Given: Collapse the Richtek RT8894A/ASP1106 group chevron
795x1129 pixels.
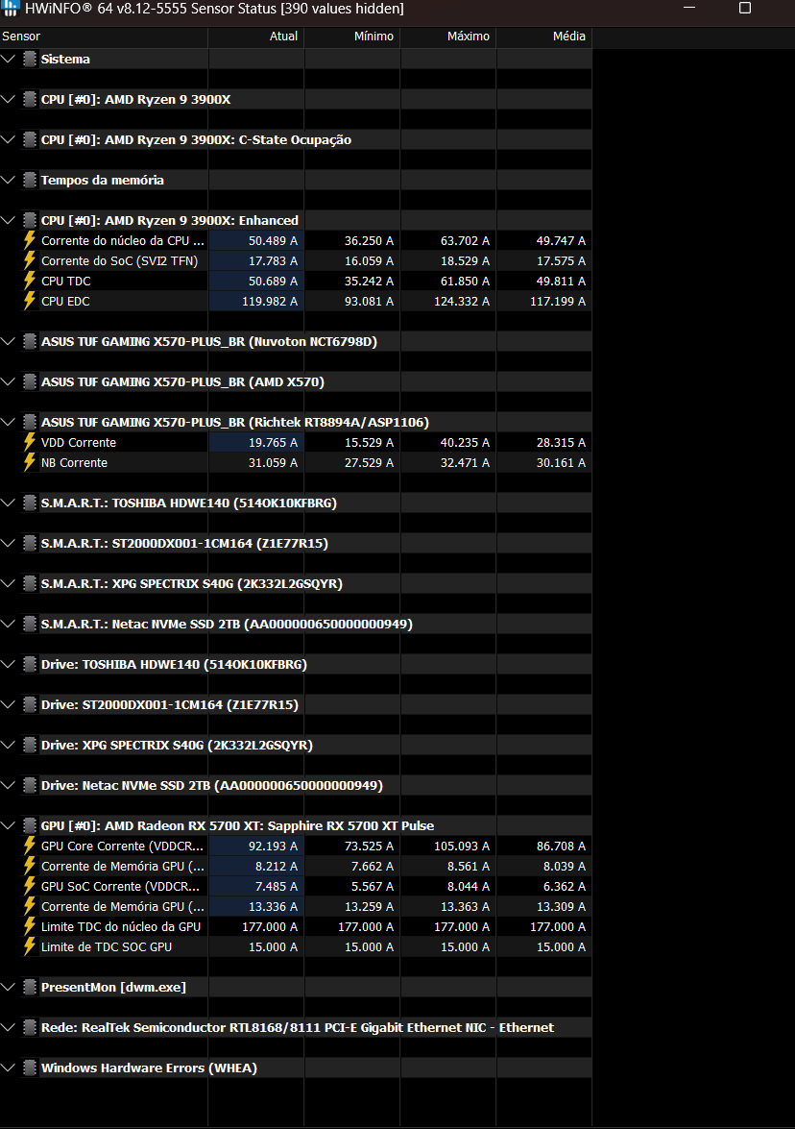Looking at the screenshot, I should click(x=9, y=422).
